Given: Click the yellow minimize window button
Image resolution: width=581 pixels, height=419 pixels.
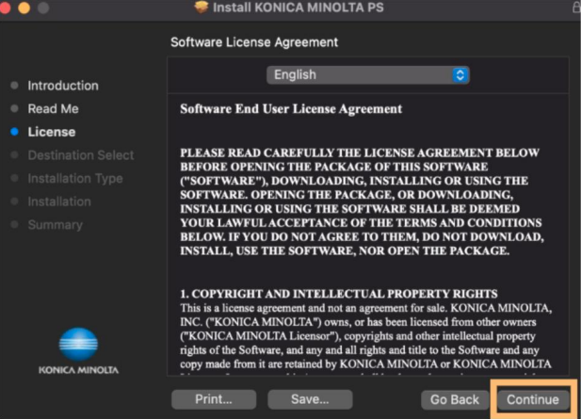Looking at the screenshot, I should point(24,8).
